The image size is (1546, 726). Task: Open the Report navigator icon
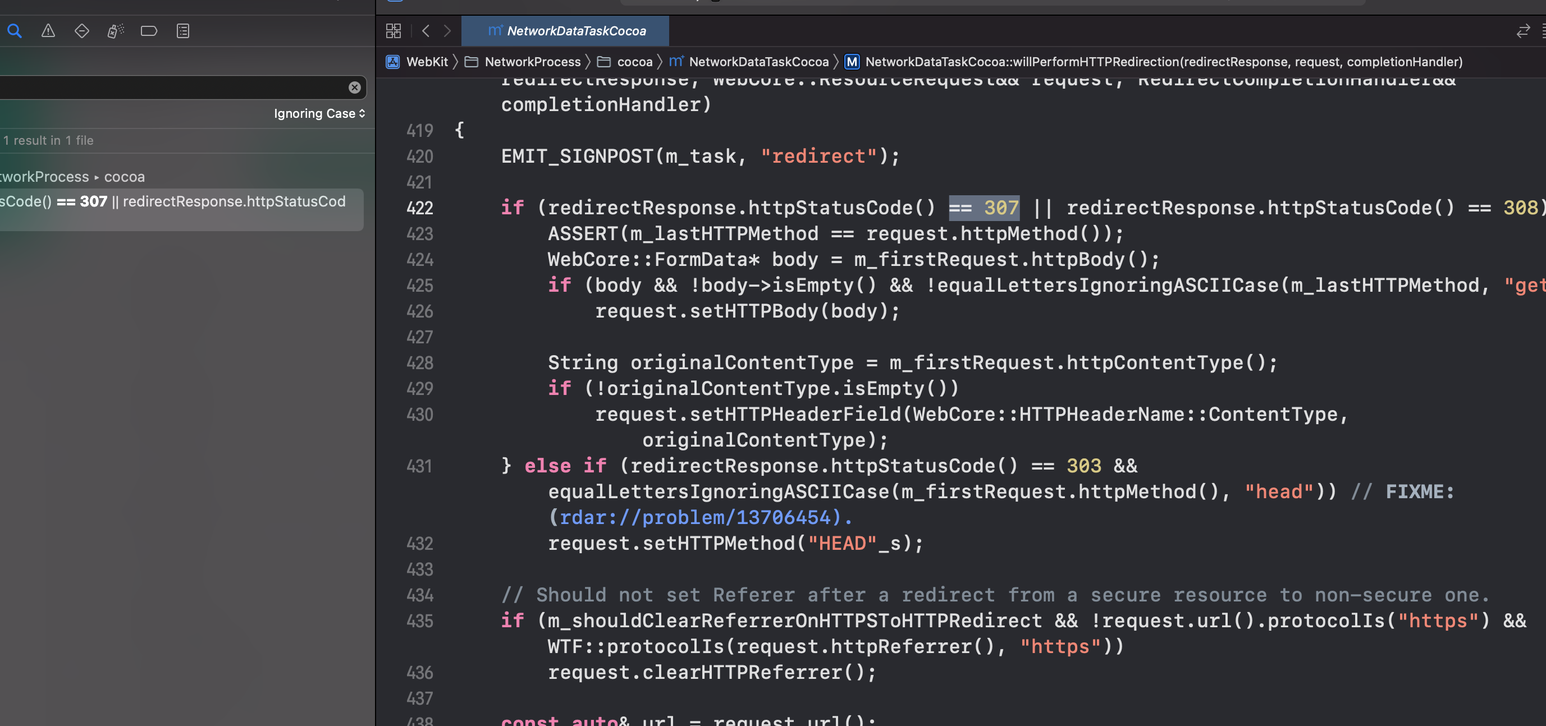(183, 31)
